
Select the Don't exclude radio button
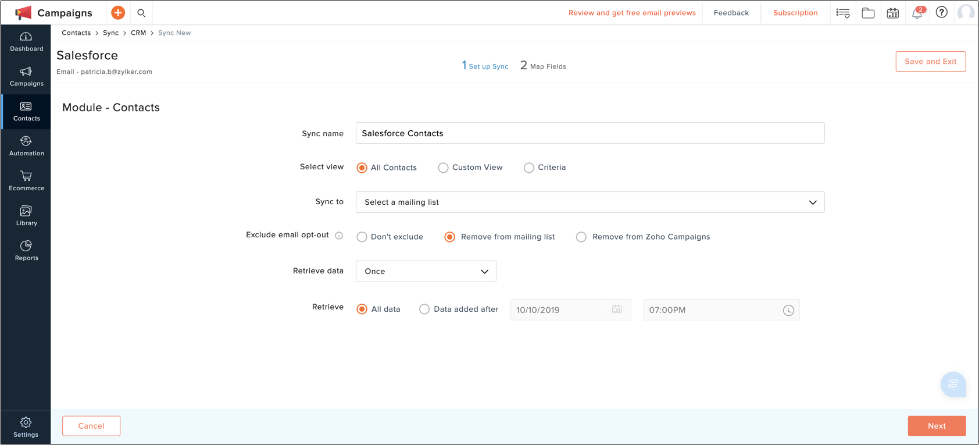coord(362,237)
